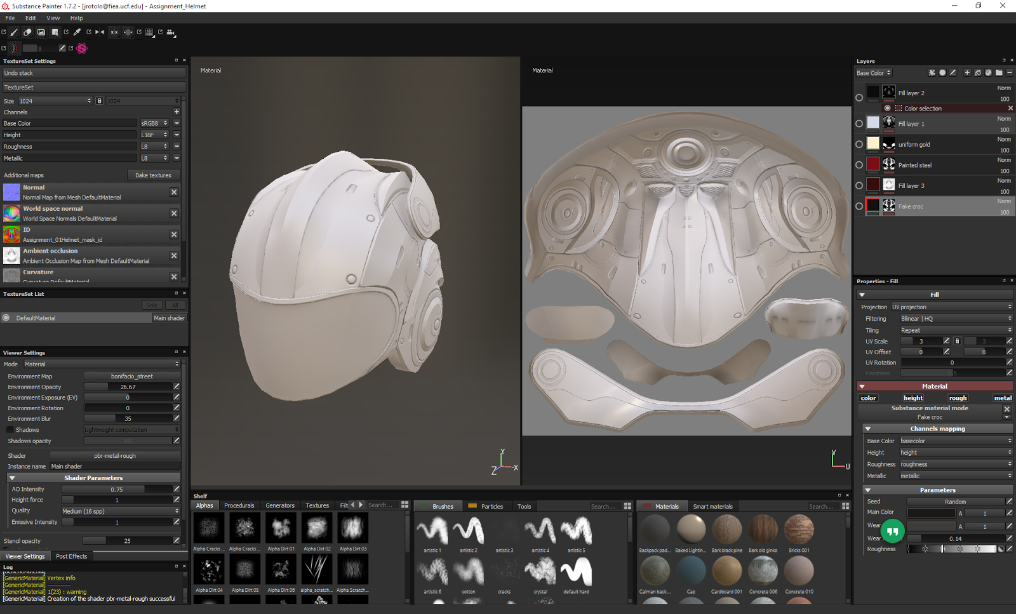Screen dimensions: 1016x614
Task: Select the Alpha Cracks 01 thumbnail
Action: (x=209, y=528)
